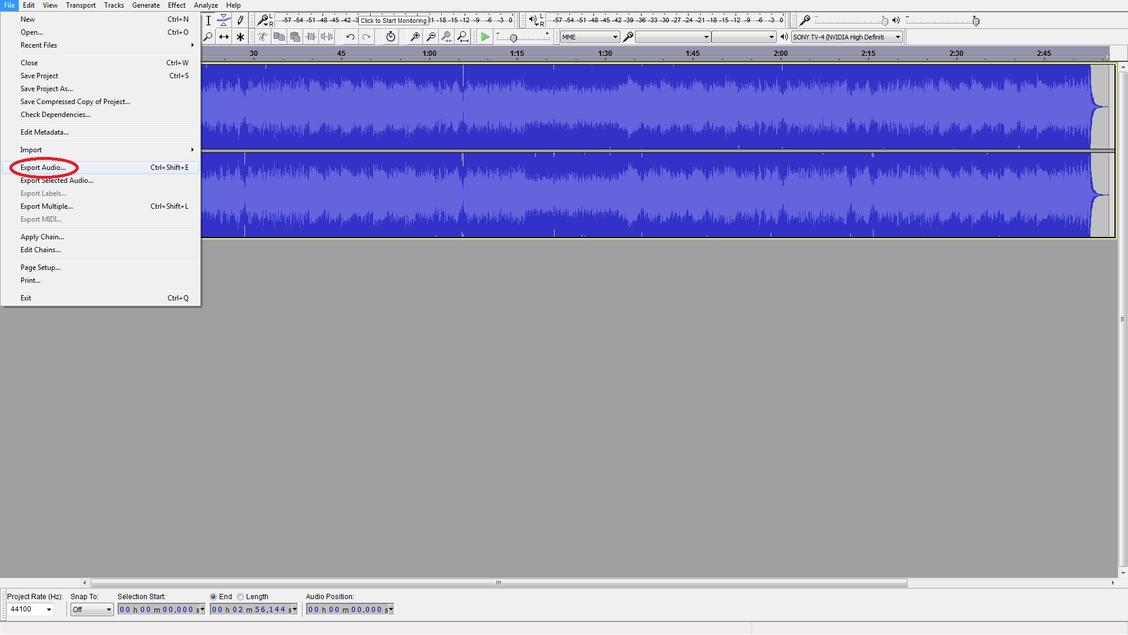1128x635 pixels.
Task: Open the Snap To dropdown
Action: 92,610
